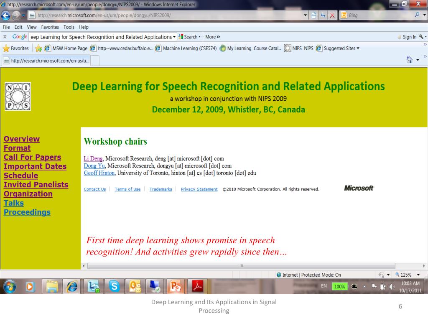Click the red Stop loading X icon
This screenshot has height=321, width=428.
tap(332, 15)
